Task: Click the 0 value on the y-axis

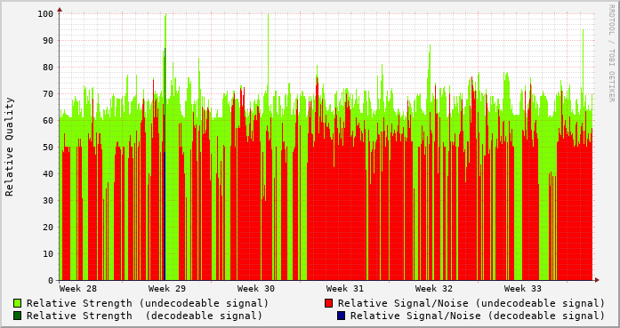Action: (x=51, y=281)
